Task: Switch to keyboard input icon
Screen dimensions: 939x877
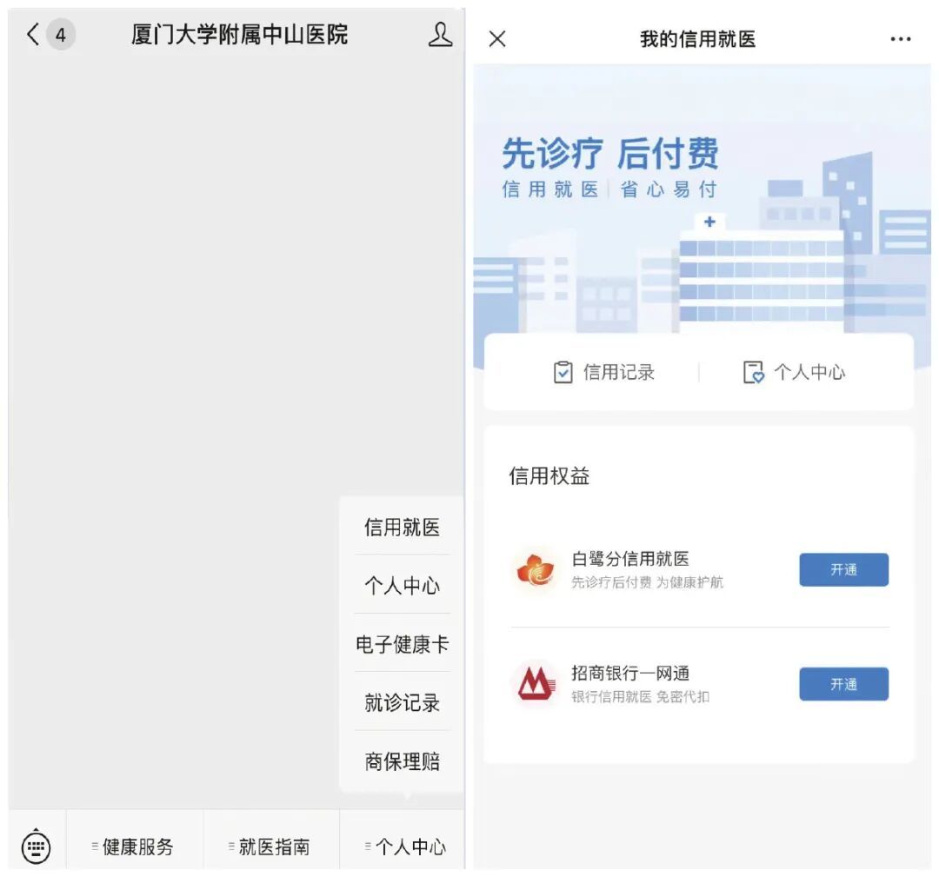Action: (37, 846)
